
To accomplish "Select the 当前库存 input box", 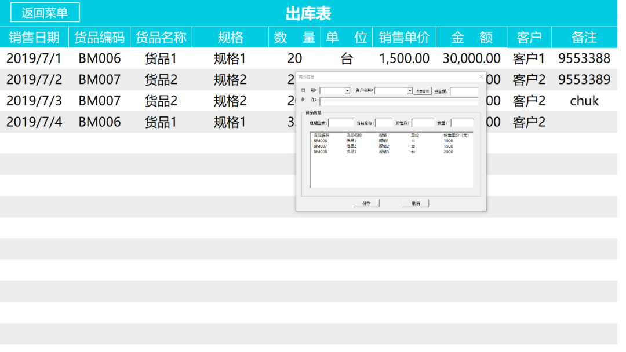I will 384,123.
